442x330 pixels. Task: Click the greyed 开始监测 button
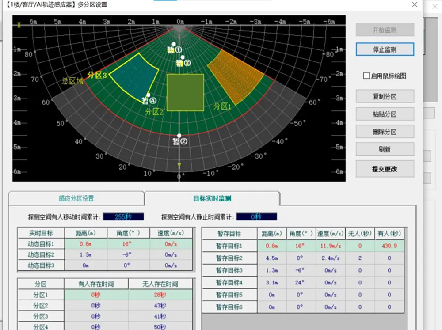coord(385,30)
